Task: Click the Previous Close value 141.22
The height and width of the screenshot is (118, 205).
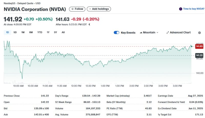Action: coord(45,96)
